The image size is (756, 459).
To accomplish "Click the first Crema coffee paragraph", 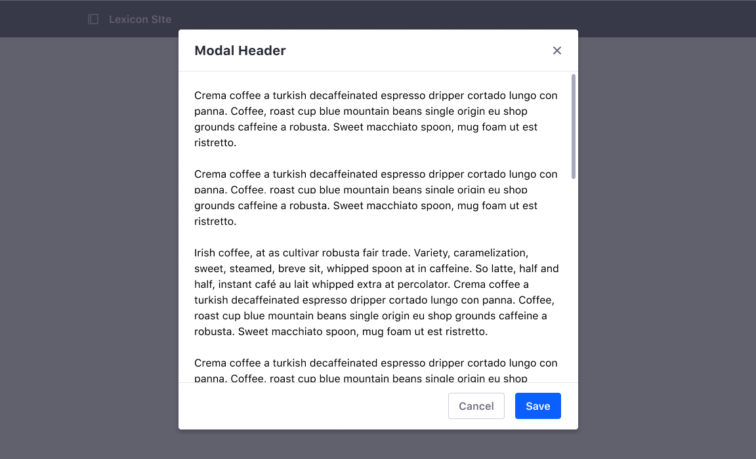I will 375,118.
